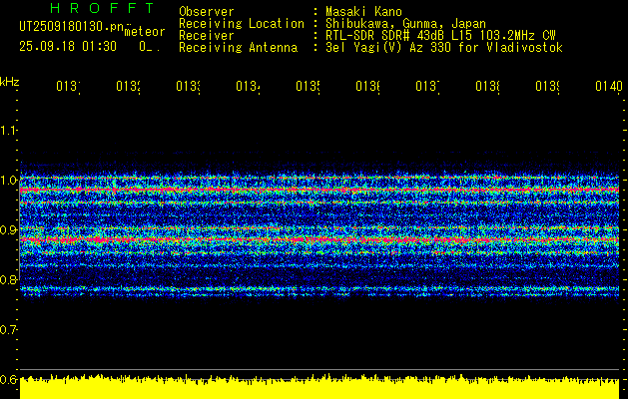Click the 0132 time marker
This screenshot has height=399, width=628.
coord(128,87)
